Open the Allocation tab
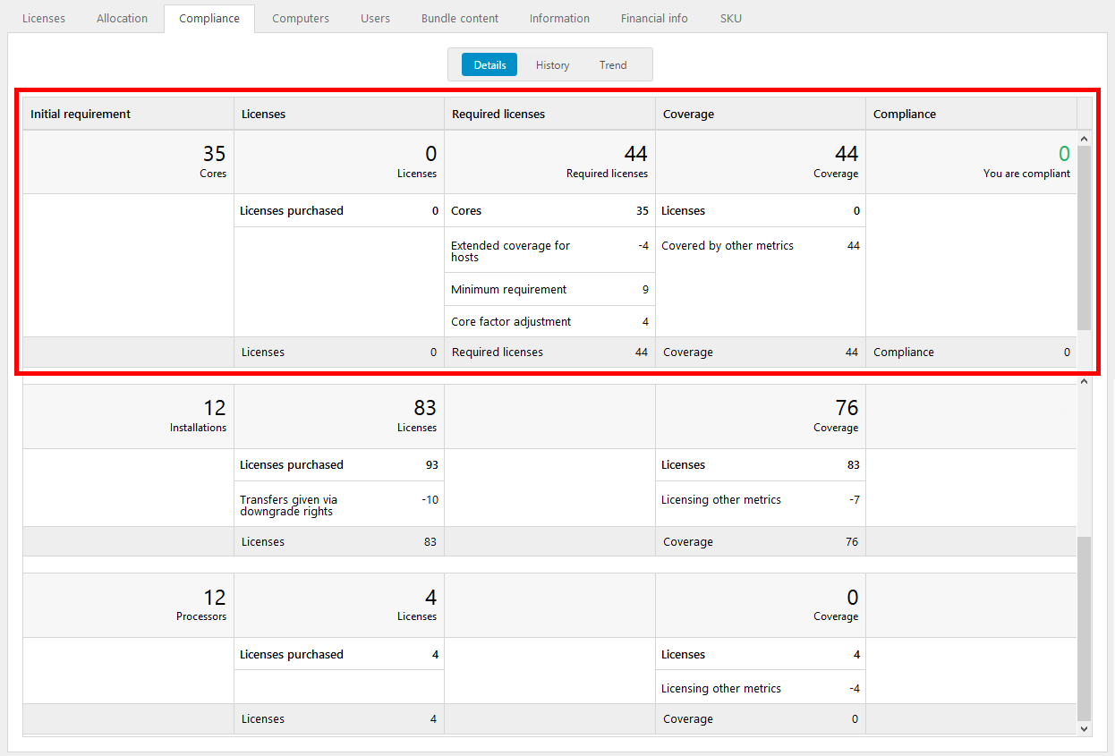Viewport: 1115px width, 756px height. pyautogui.click(x=122, y=19)
